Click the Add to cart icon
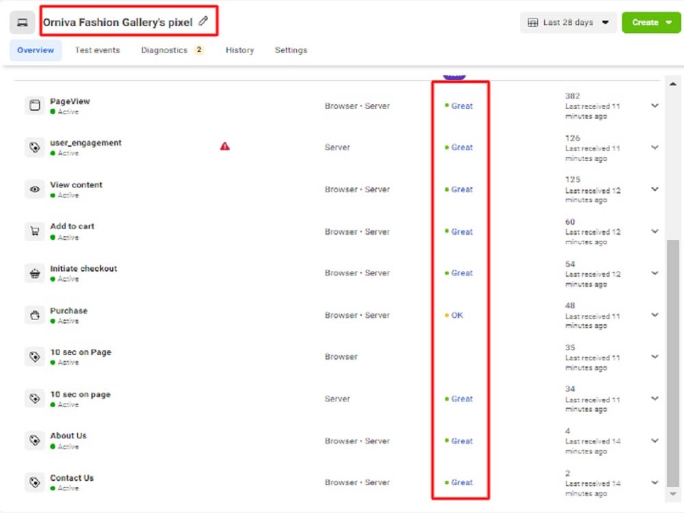 click(35, 231)
